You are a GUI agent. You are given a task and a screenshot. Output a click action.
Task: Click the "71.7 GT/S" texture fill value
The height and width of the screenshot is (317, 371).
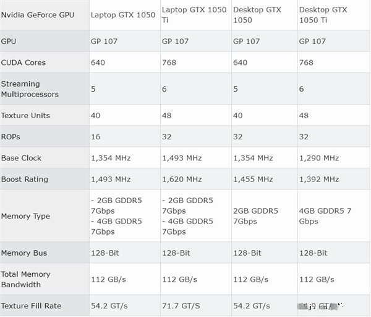click(181, 306)
